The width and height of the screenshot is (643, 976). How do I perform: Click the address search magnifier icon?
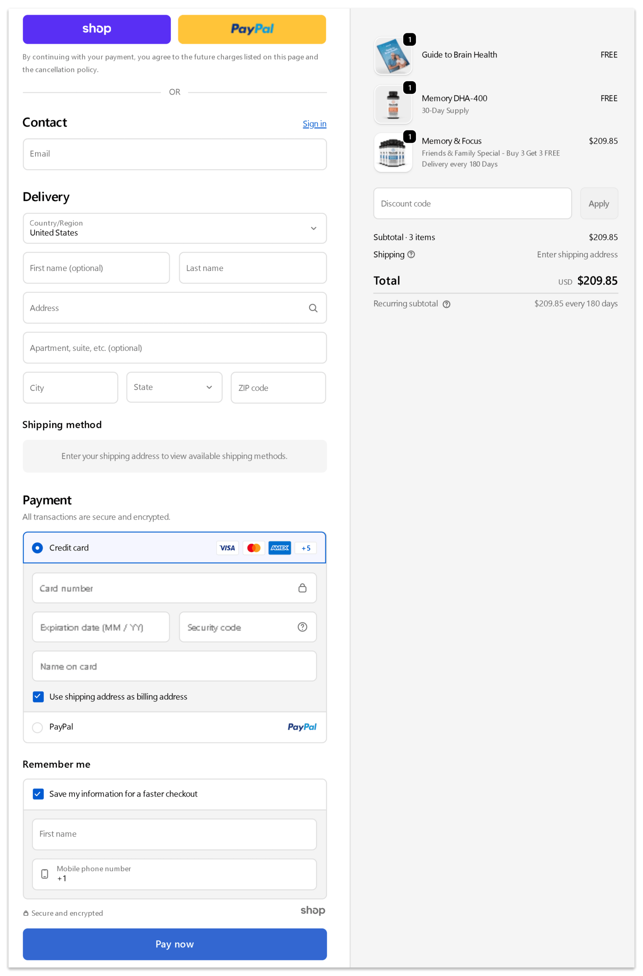click(x=313, y=308)
